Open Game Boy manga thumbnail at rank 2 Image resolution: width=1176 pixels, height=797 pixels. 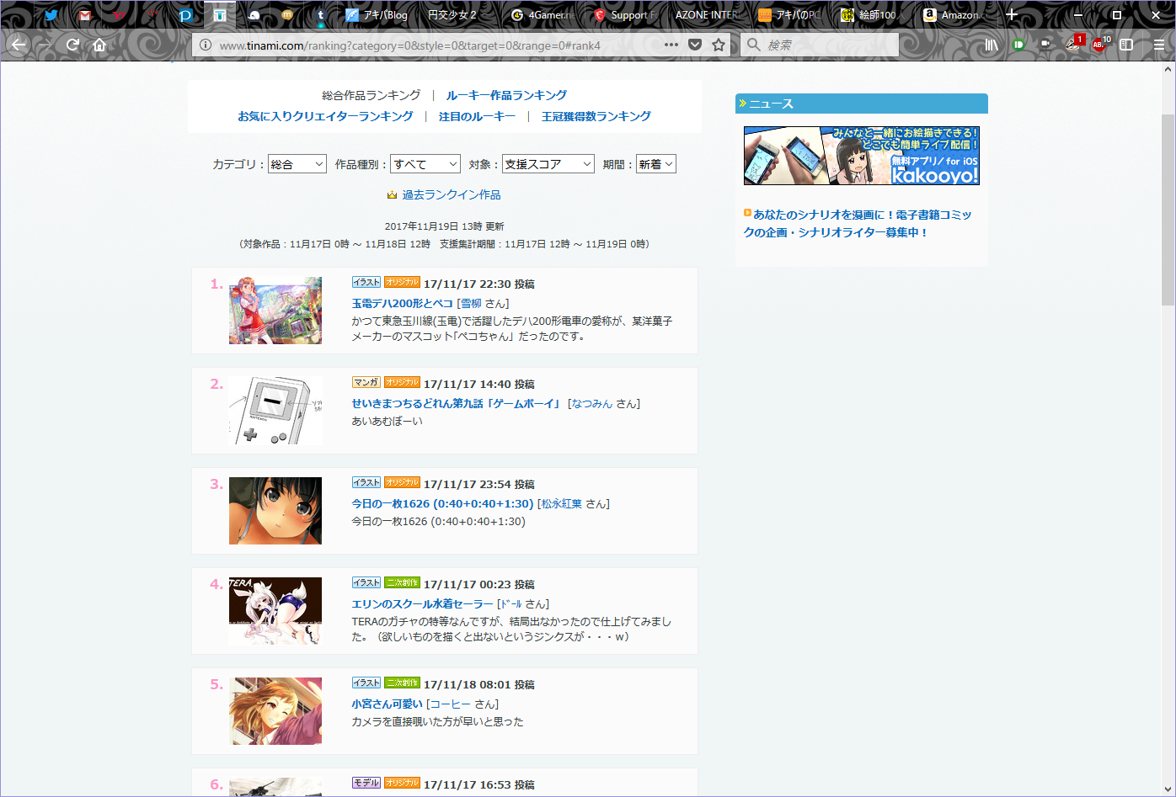coord(275,411)
